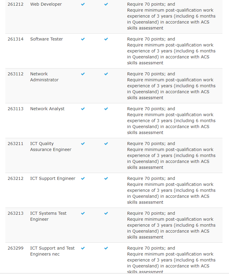Click second checkmark for ICT Support and Test Engineers nec

[106, 248]
